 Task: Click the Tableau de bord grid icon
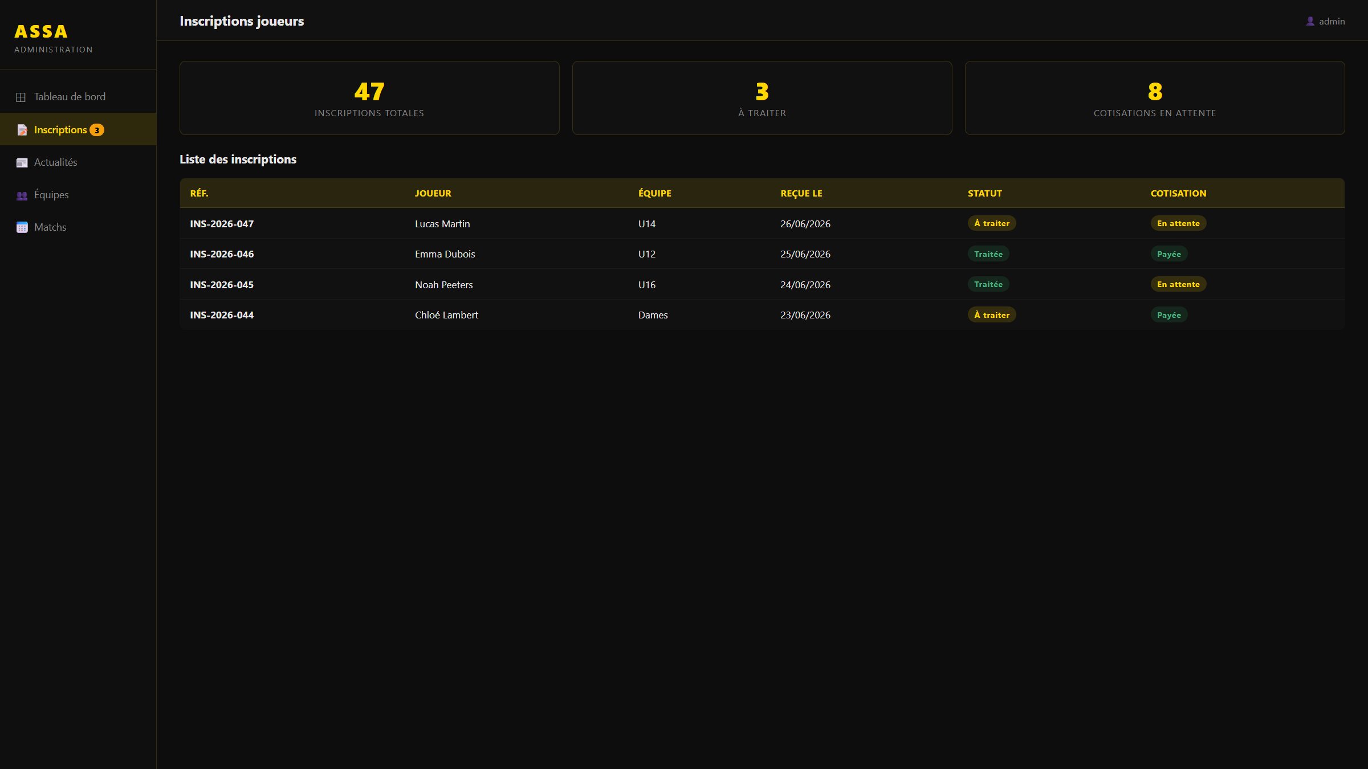click(x=21, y=97)
